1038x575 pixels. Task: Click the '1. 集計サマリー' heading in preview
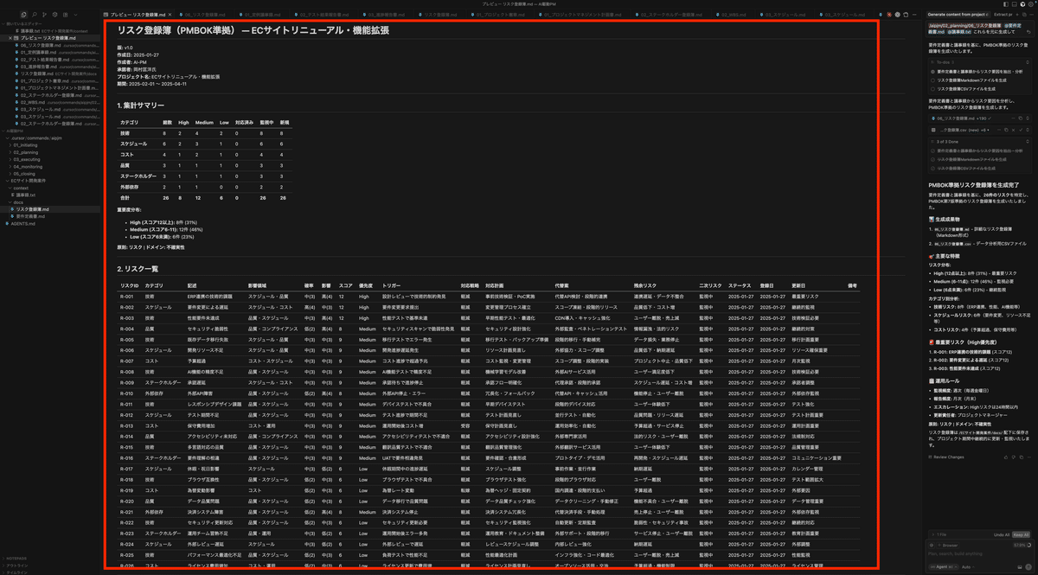pos(140,105)
